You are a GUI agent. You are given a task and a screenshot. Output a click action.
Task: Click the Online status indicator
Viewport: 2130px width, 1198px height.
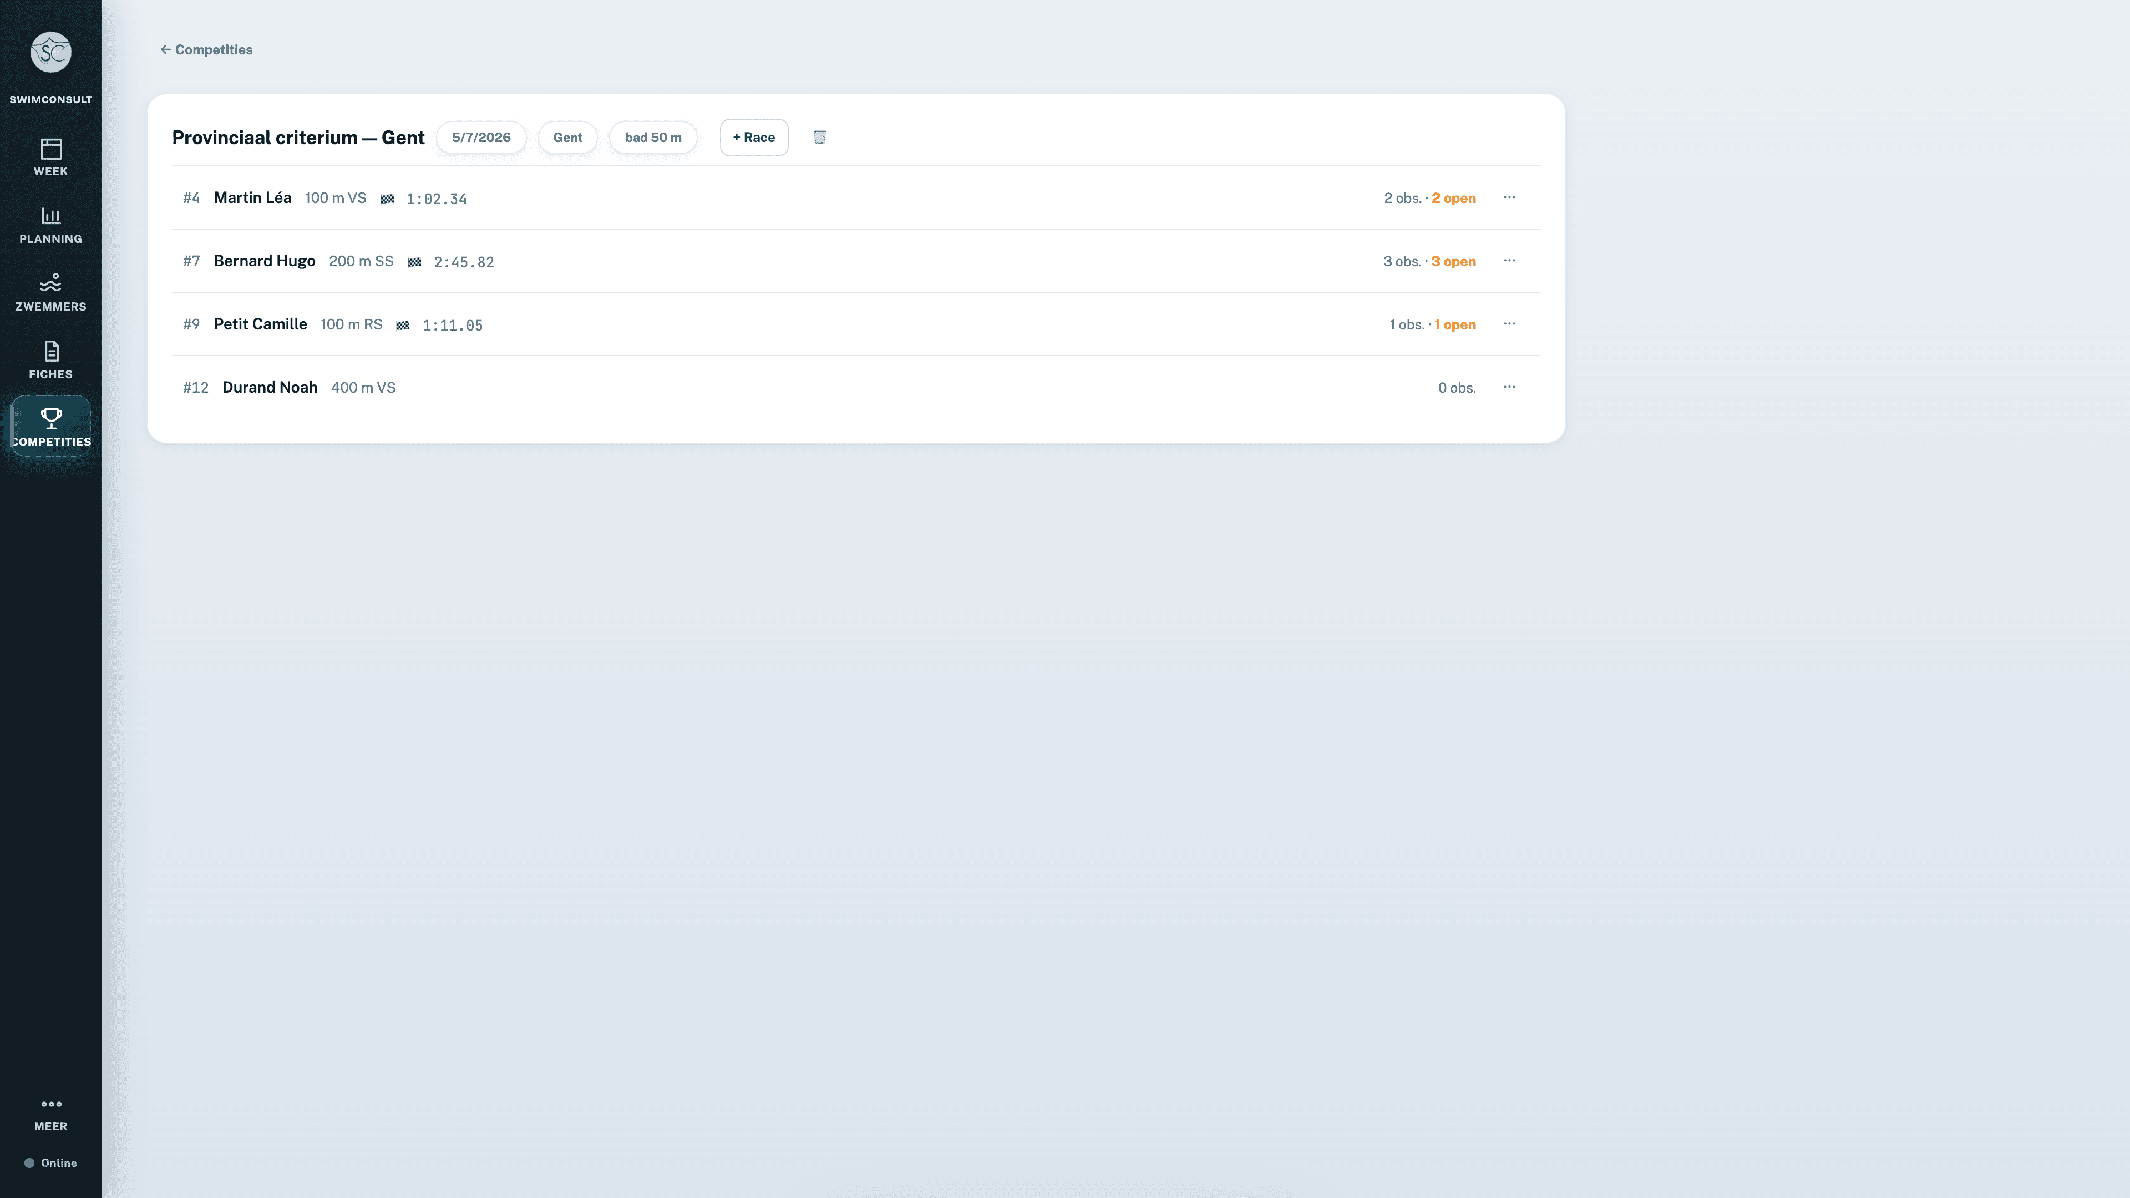point(50,1163)
